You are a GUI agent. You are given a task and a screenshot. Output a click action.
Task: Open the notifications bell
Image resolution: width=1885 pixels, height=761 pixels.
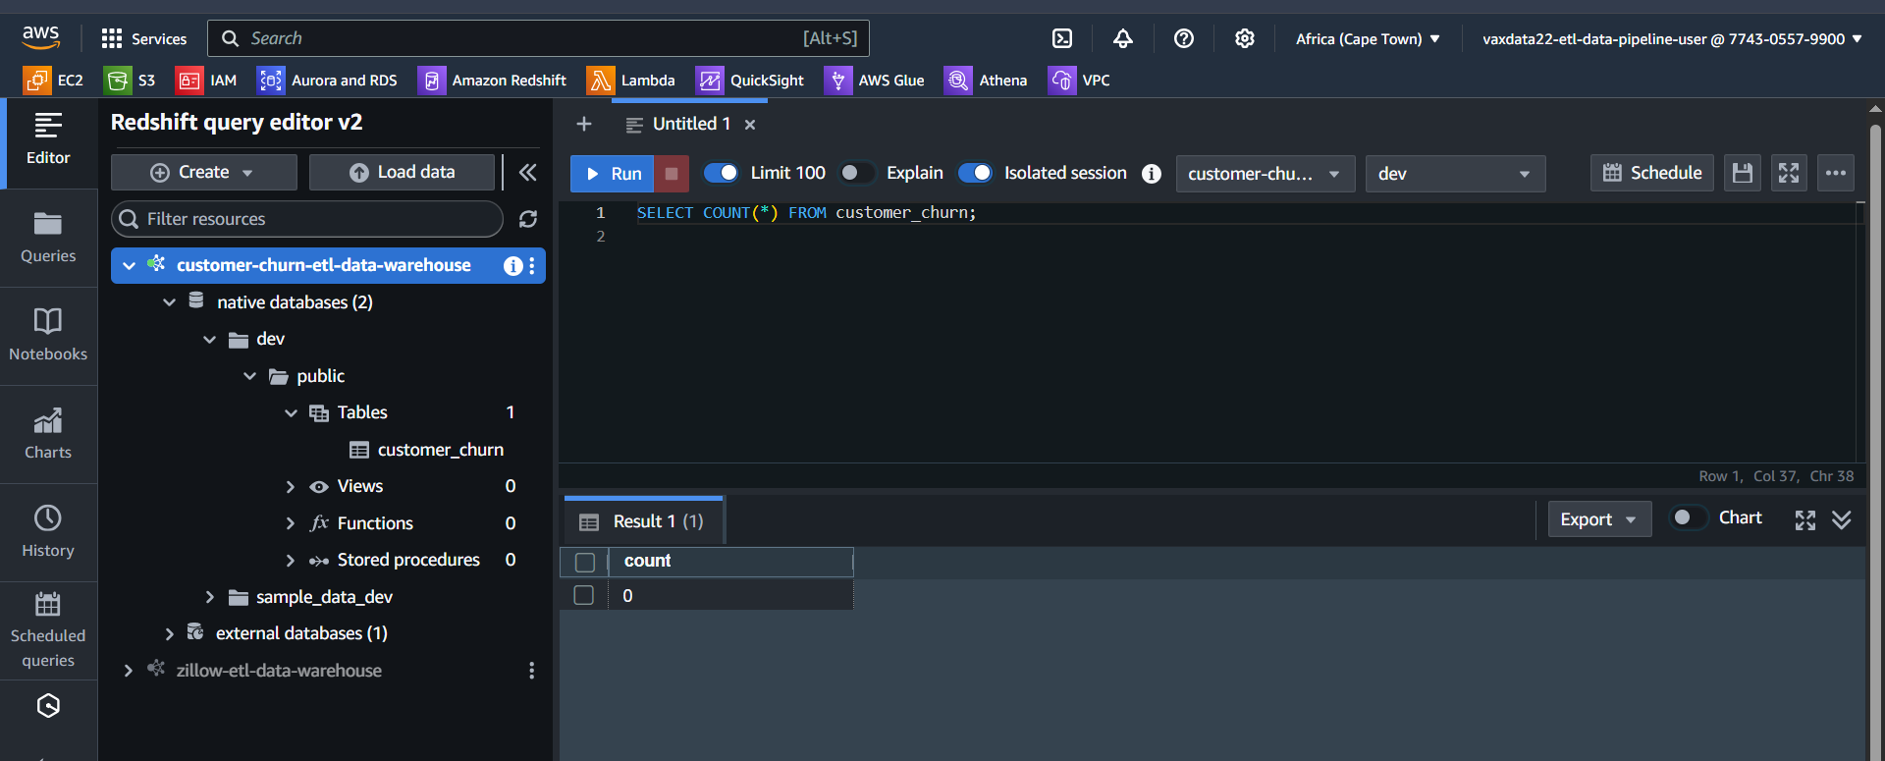pyautogui.click(x=1123, y=38)
